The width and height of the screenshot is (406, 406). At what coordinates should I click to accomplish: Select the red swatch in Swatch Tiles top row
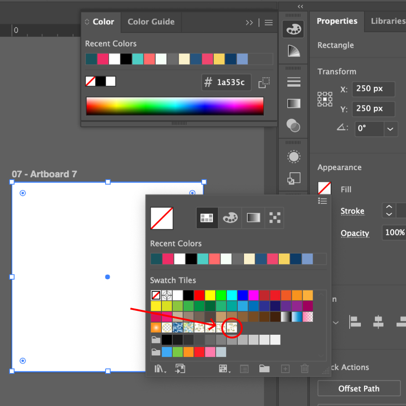[x=199, y=295]
